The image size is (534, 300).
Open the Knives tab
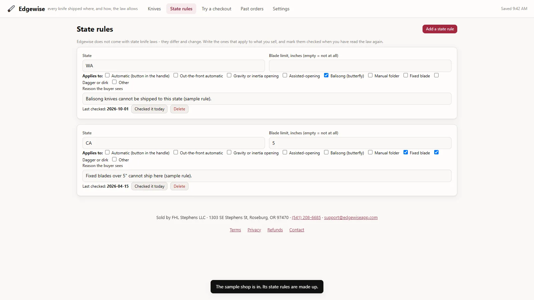pyautogui.click(x=154, y=9)
